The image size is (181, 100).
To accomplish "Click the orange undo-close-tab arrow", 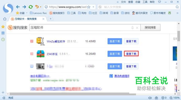I will pos(37,7).
